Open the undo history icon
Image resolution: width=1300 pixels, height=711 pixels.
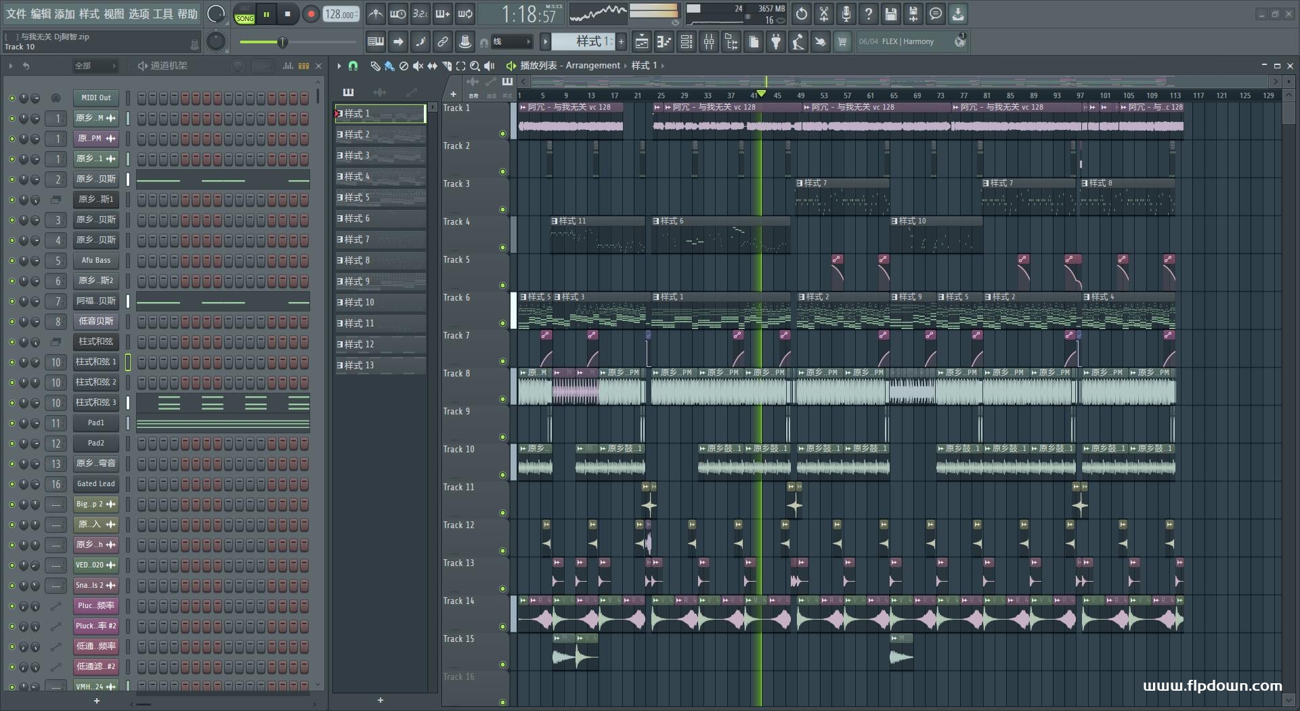pos(802,14)
